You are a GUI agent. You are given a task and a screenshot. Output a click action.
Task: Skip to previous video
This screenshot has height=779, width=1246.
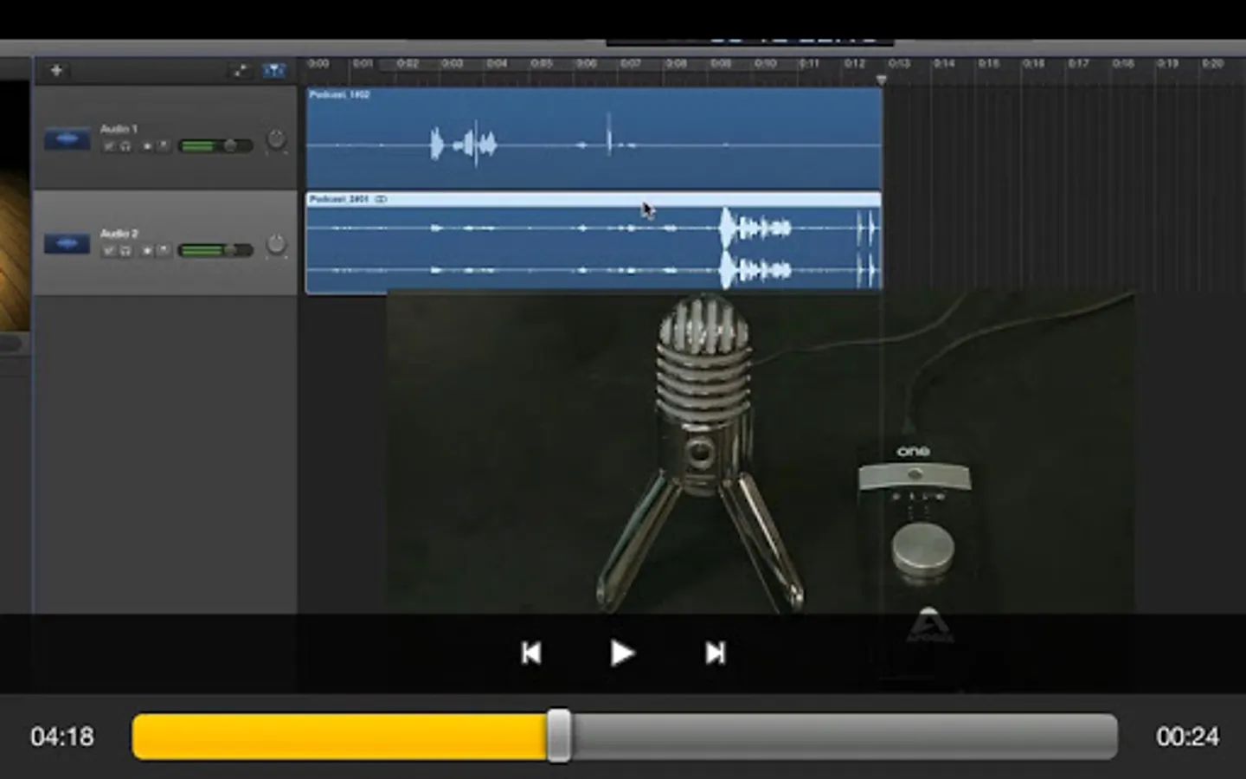click(531, 653)
